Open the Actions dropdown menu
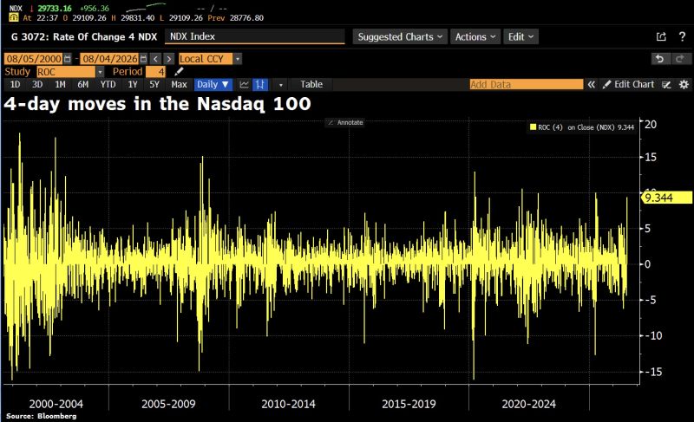The height and width of the screenshot is (422, 694). click(x=475, y=36)
